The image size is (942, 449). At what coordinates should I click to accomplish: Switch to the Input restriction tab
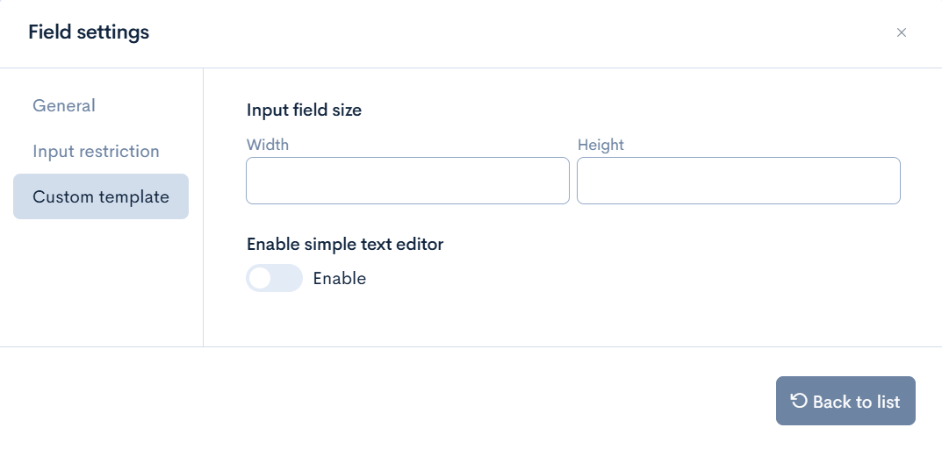96,151
